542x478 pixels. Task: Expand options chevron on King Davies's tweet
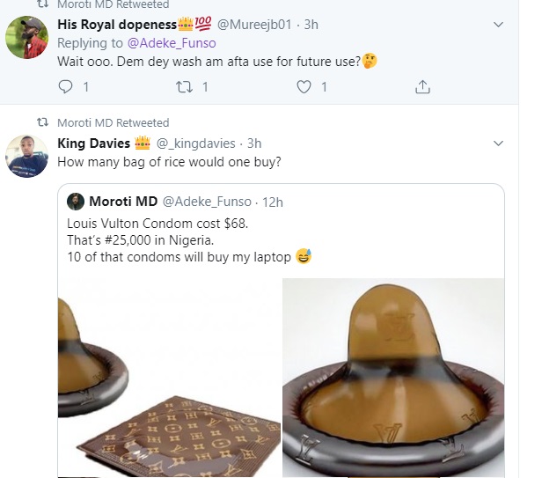498,143
